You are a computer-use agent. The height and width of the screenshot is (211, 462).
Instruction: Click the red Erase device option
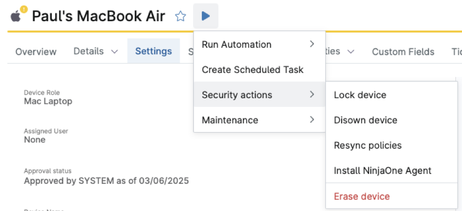click(361, 196)
